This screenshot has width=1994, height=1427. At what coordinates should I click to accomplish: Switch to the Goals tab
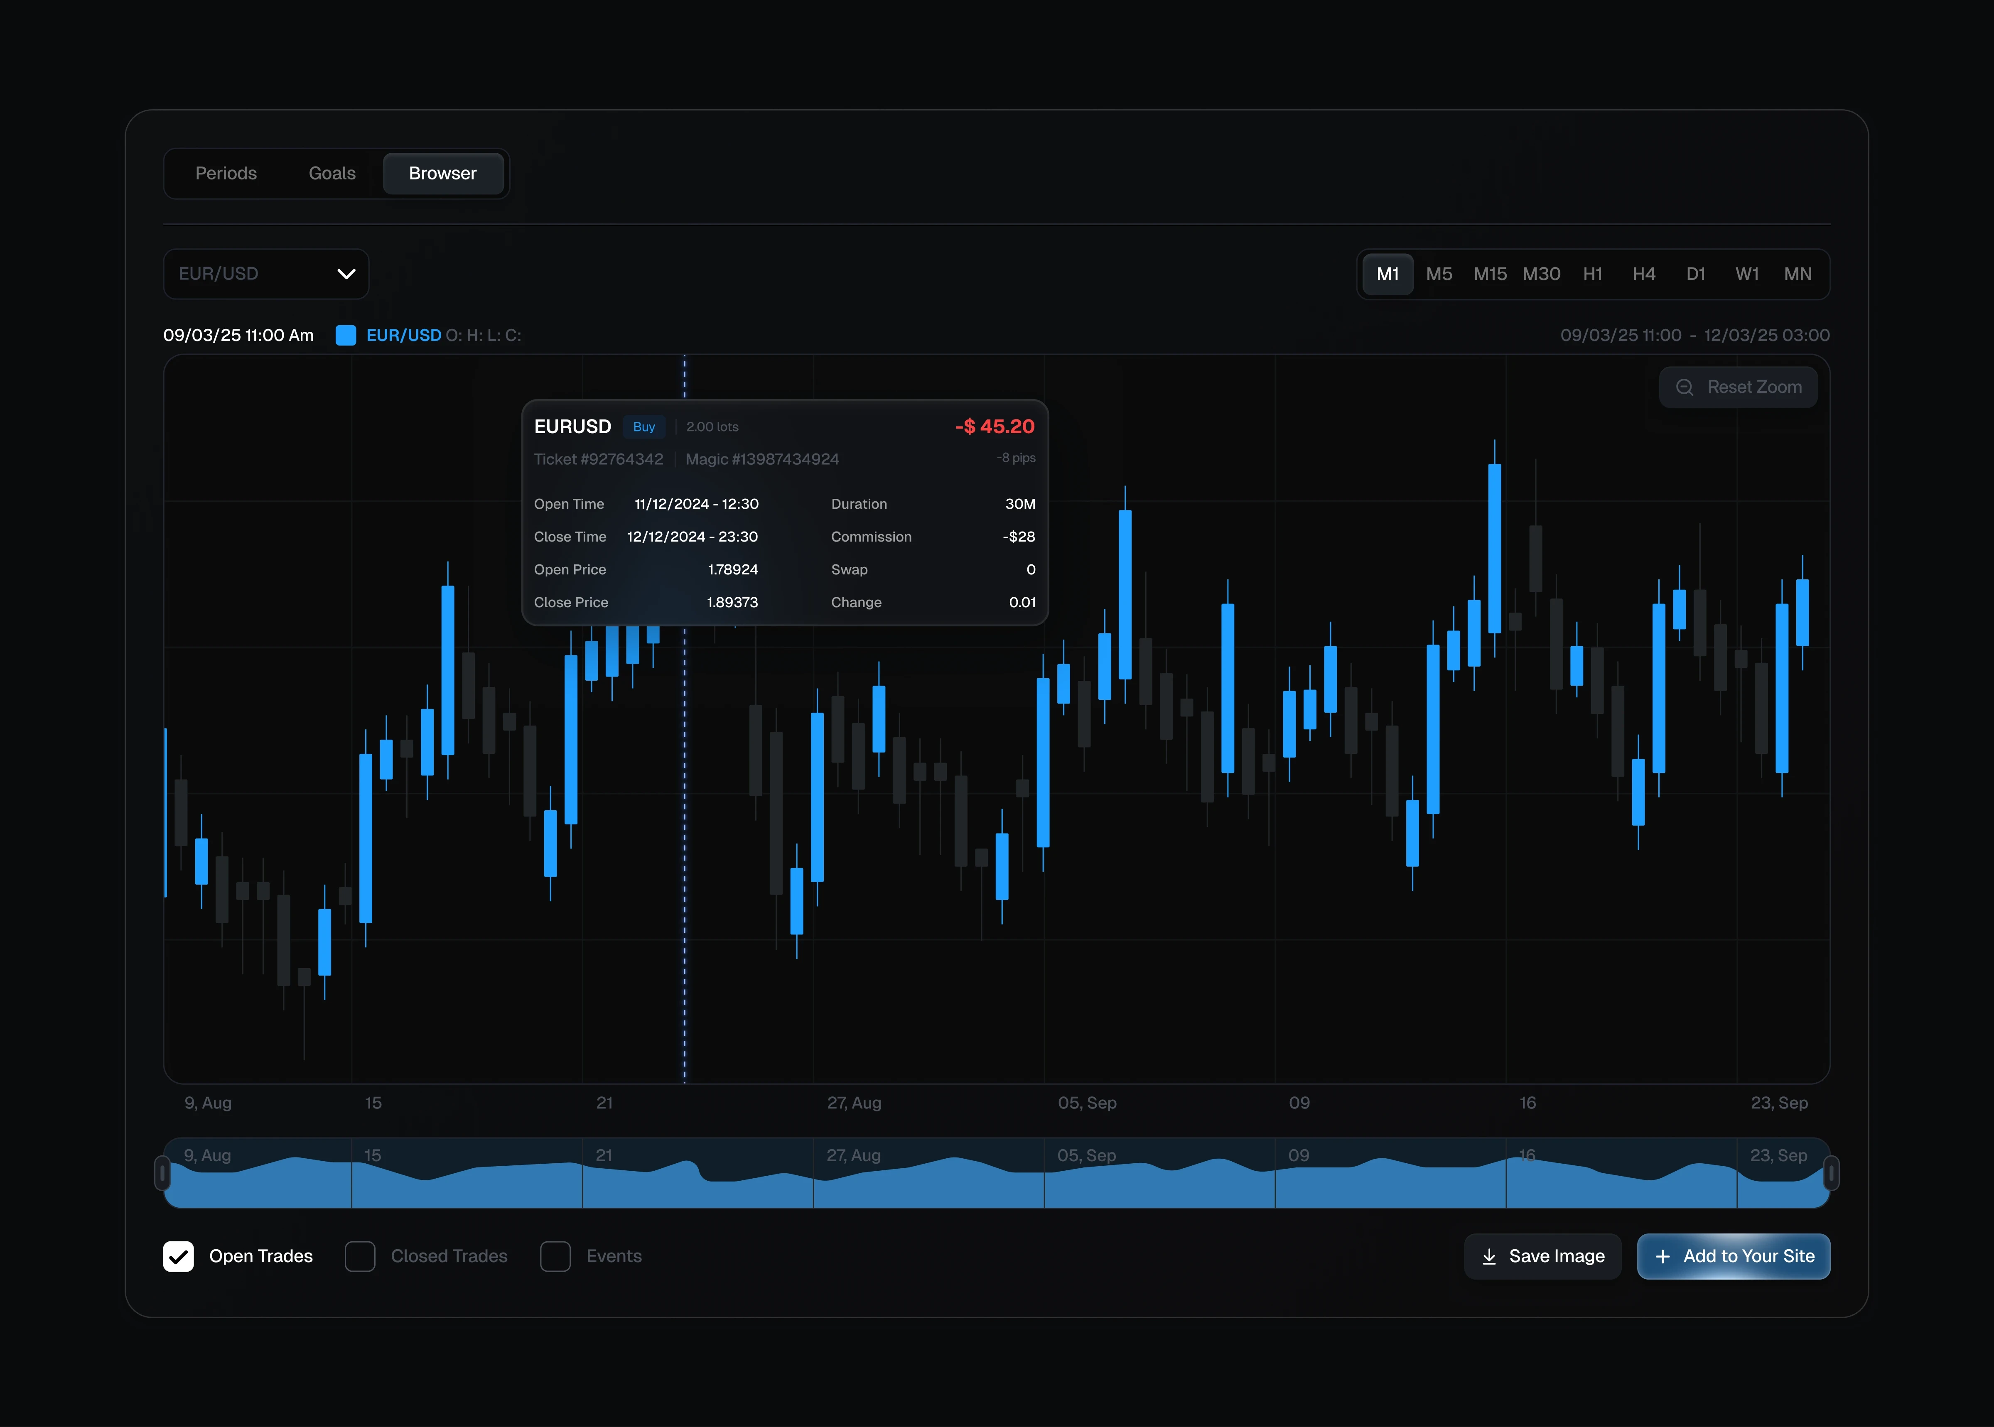(332, 174)
